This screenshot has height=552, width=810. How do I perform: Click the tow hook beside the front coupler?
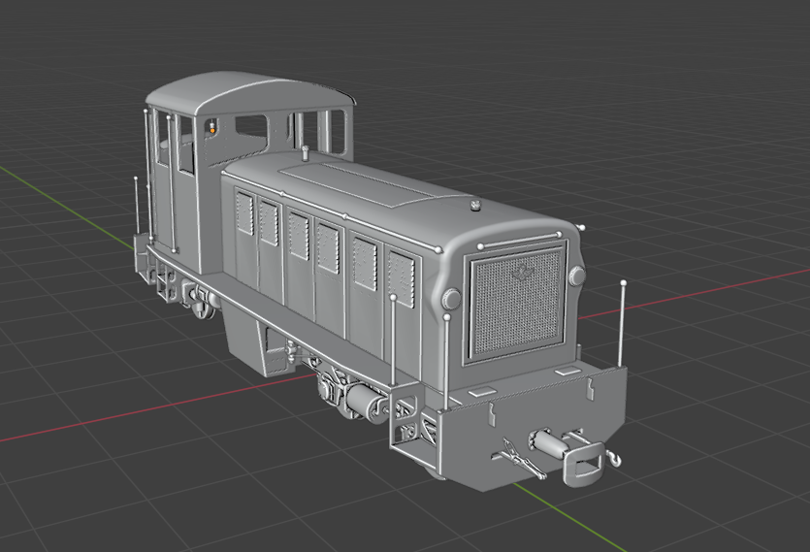click(614, 457)
